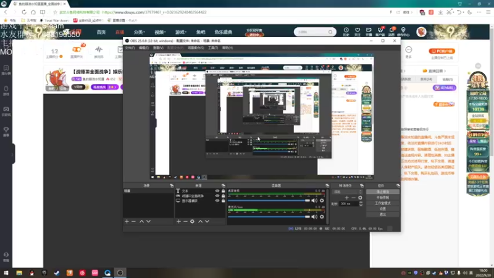Undock the 混音器 mixer panel

(327, 186)
